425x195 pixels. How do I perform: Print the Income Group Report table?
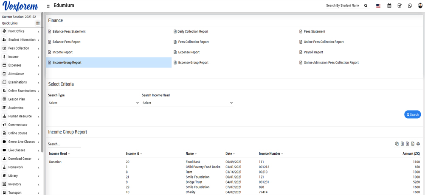tap(418, 144)
